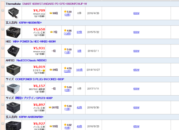
Task: Click 650W capacity link in ANTEC row
Action: coord(136,70)
